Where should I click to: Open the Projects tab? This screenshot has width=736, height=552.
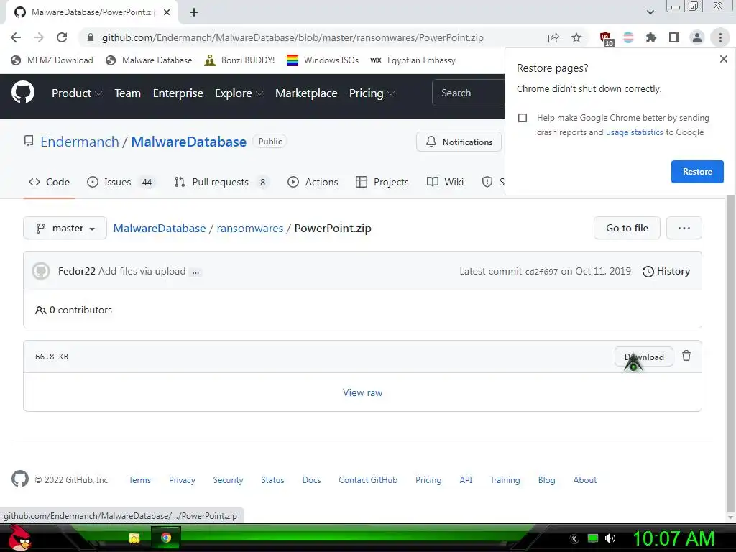click(x=382, y=182)
